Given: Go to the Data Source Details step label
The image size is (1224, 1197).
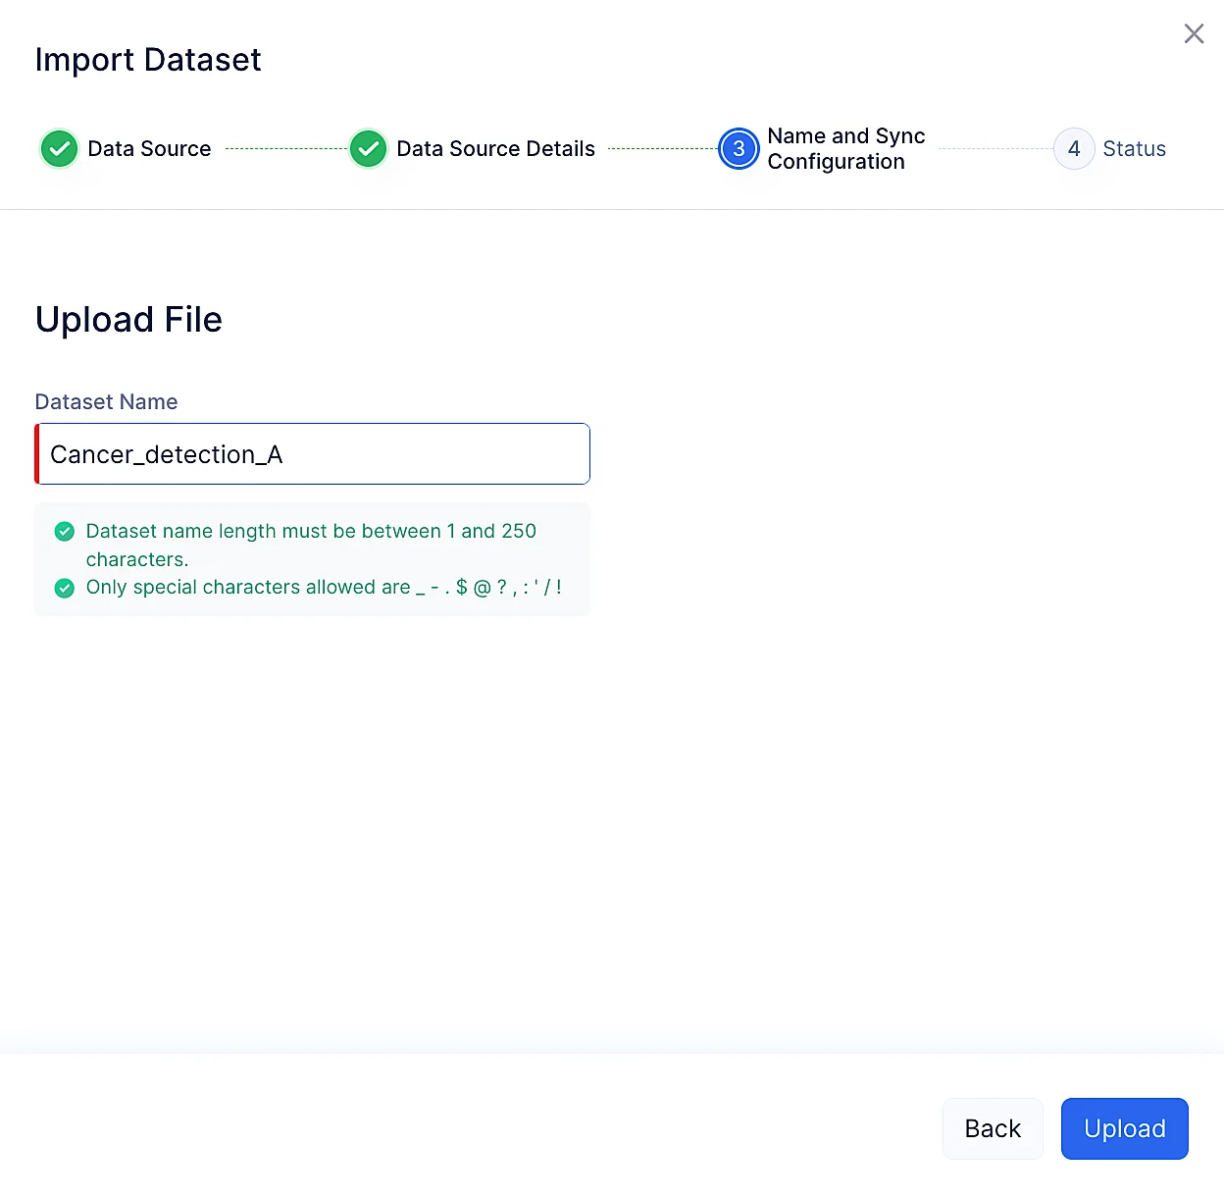Looking at the screenshot, I should pyautogui.click(x=495, y=149).
